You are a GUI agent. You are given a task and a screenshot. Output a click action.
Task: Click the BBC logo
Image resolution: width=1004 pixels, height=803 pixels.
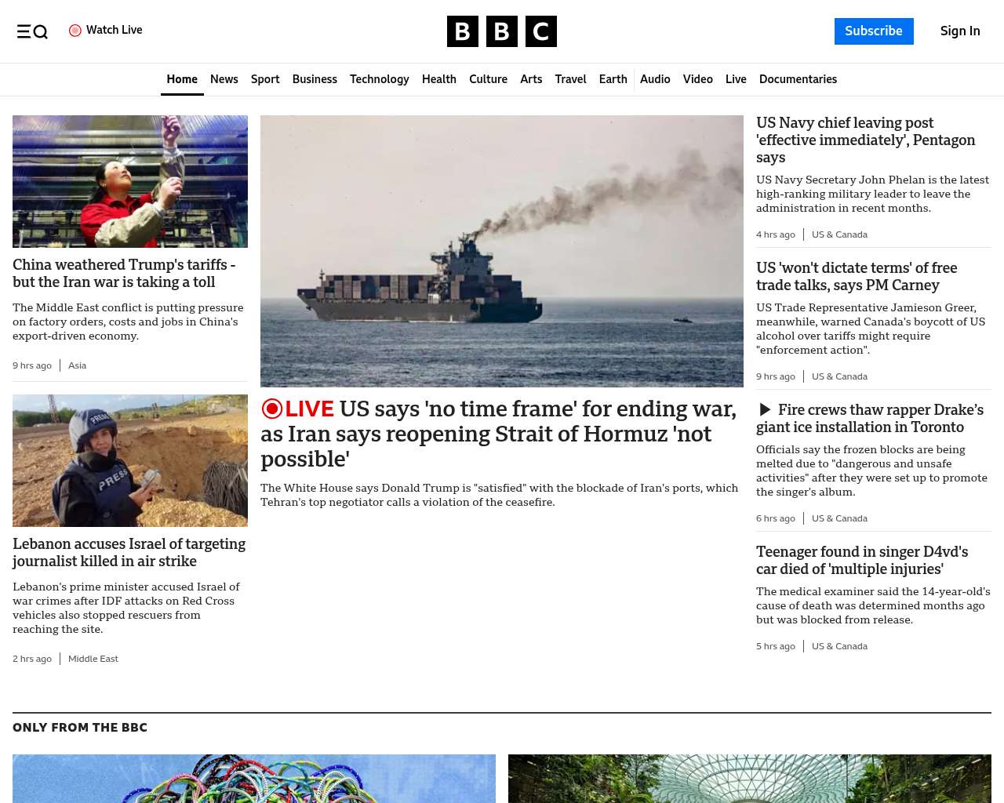(x=501, y=31)
